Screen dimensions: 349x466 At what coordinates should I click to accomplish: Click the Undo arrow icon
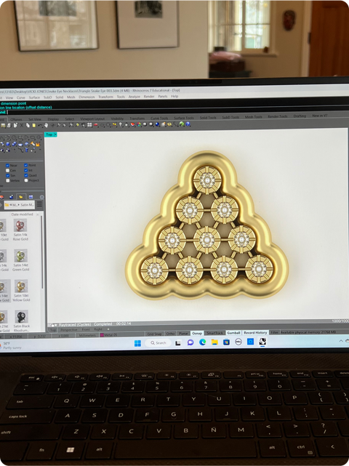point(40,126)
